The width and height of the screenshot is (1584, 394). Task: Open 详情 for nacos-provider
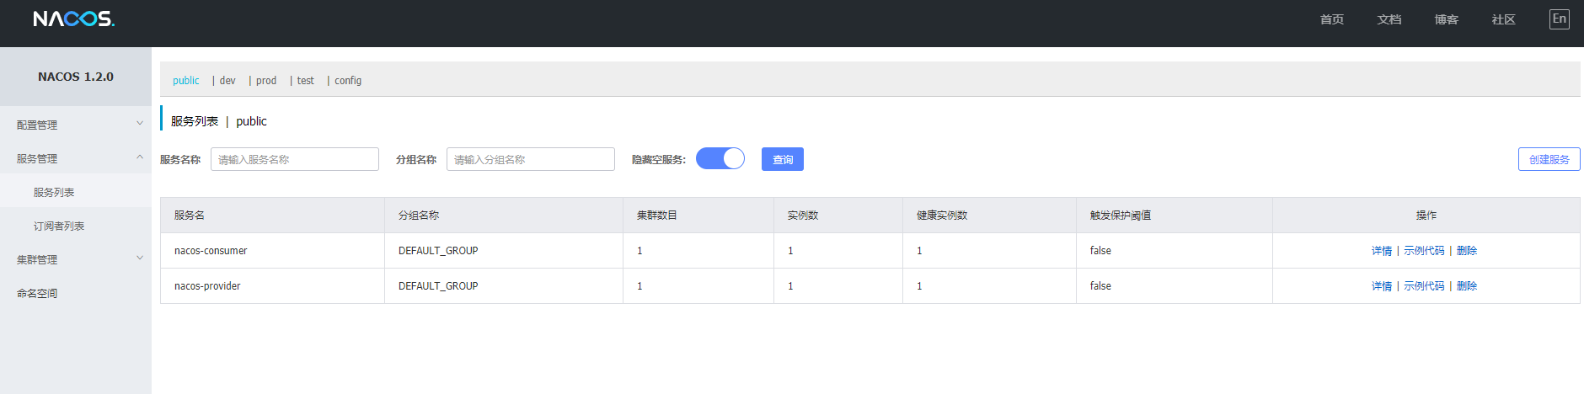click(x=1382, y=286)
